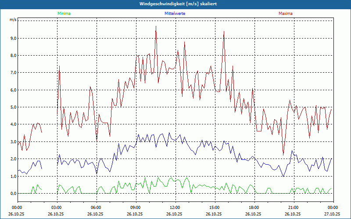Image resolution: width=351 pixels, height=219 pixels.
Task: Click the Minima legend label
Action: [64, 14]
